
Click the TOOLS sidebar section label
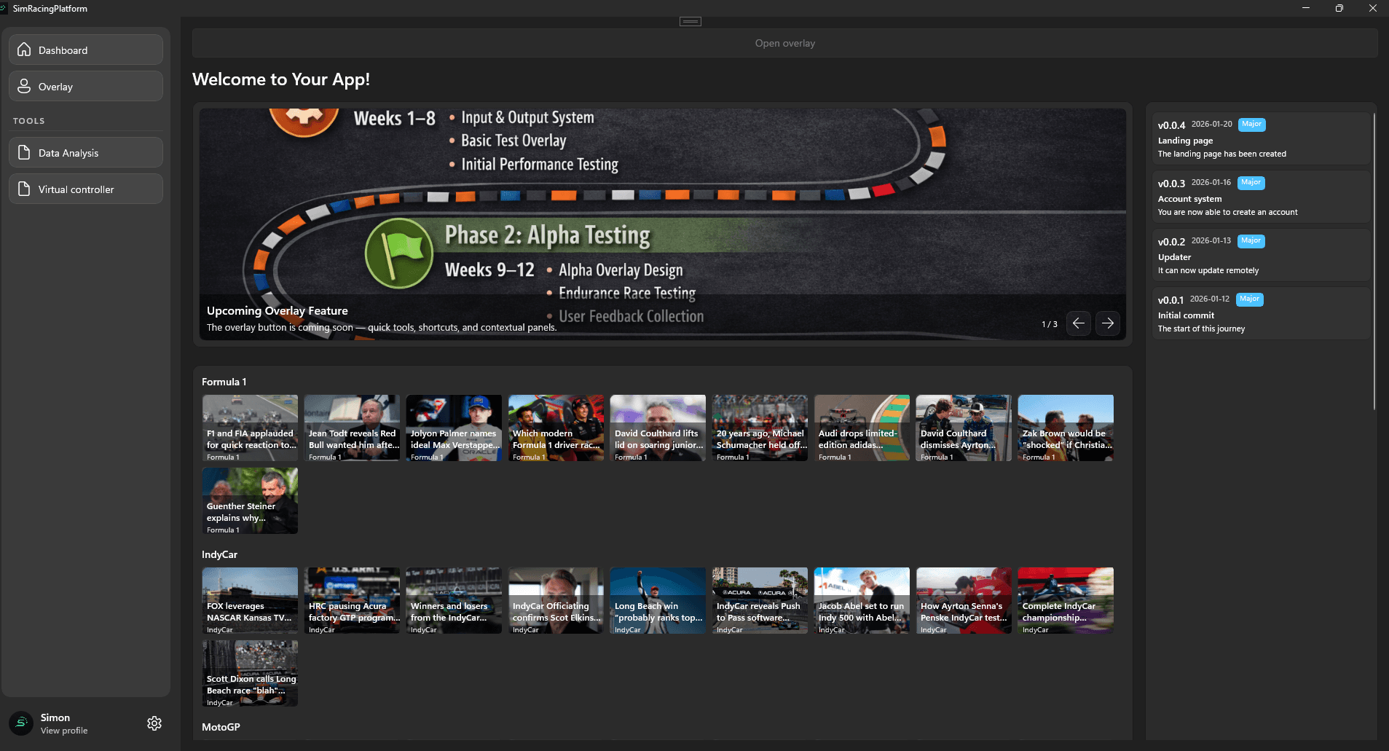pos(28,121)
